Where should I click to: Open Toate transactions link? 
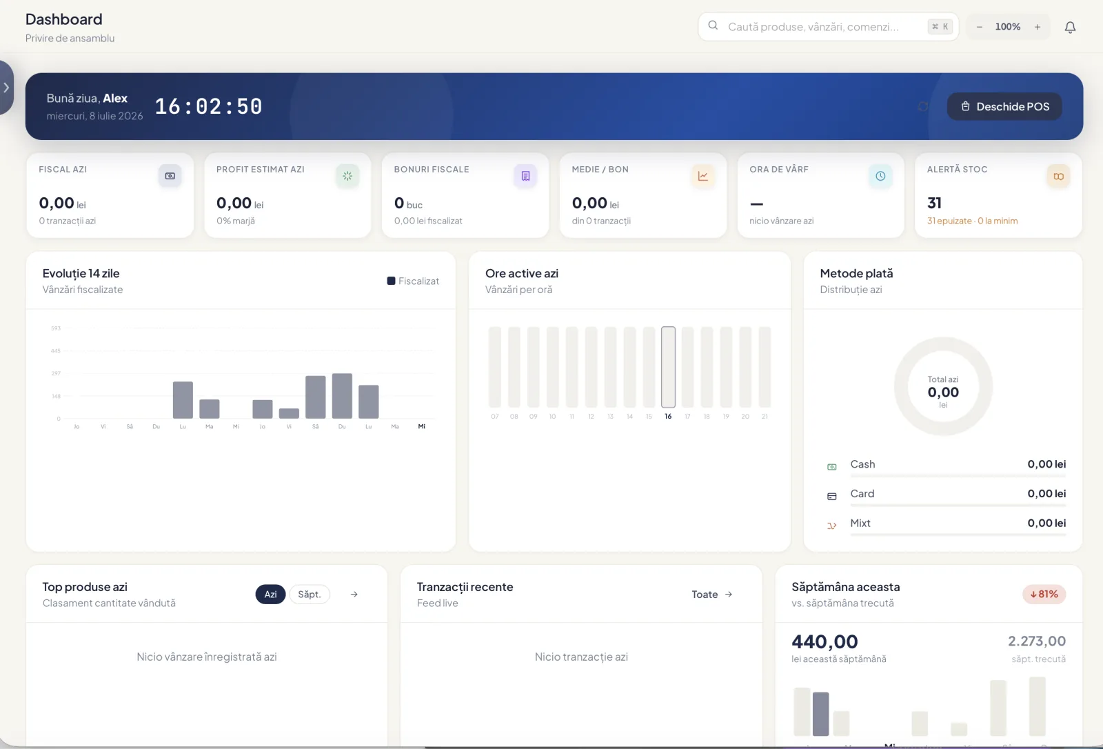(x=712, y=594)
